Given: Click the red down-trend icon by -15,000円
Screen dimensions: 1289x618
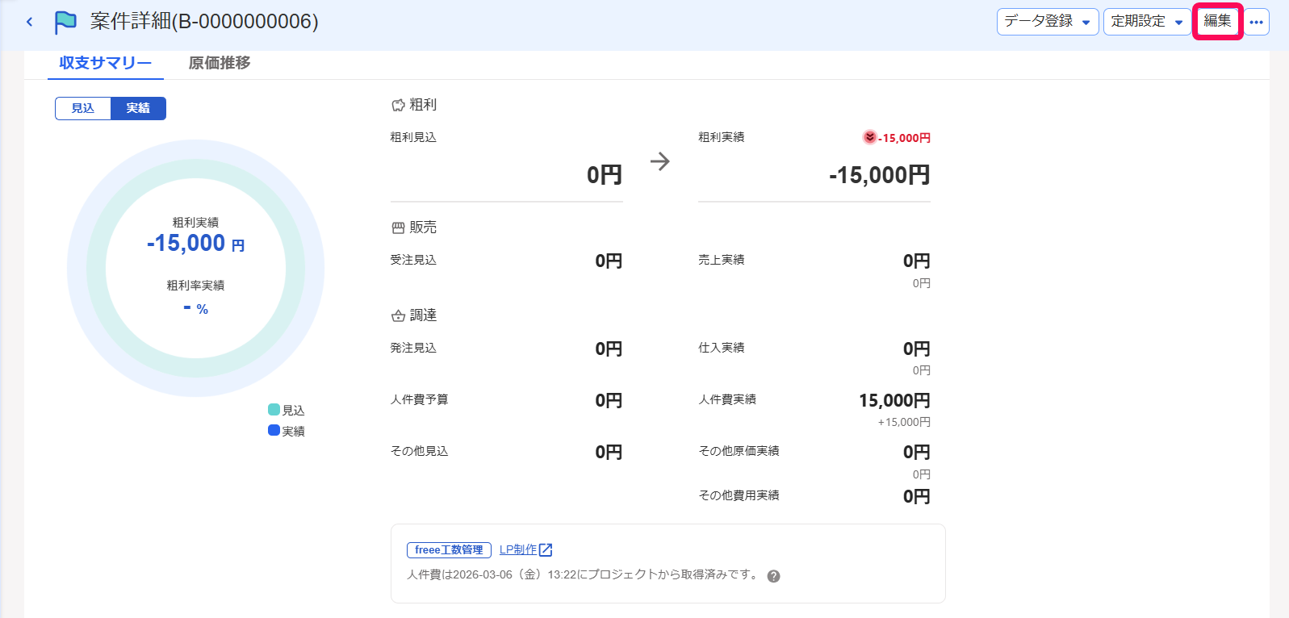Looking at the screenshot, I should [869, 137].
